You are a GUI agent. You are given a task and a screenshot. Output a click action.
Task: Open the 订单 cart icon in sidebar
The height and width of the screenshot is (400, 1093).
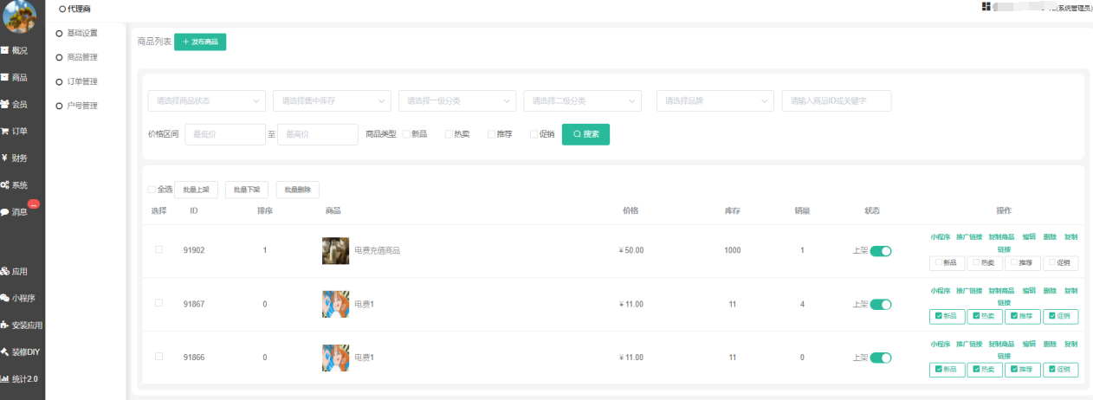click(5, 131)
